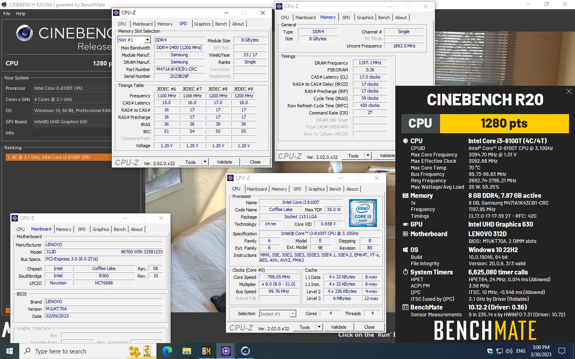575x359 pixels.
Task: Select SPD tab in Mainboard window
Action: point(82,229)
